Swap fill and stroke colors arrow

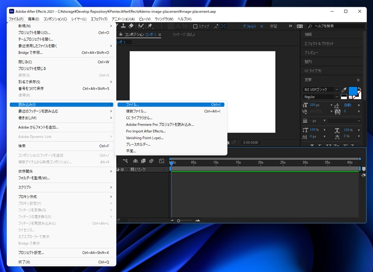[x=359, y=89]
